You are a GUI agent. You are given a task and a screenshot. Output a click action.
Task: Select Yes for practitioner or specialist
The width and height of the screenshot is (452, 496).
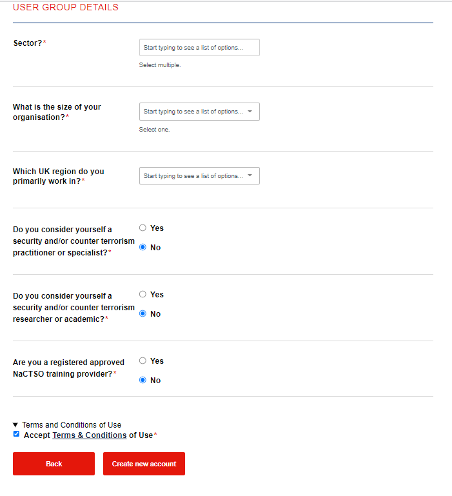(x=143, y=228)
